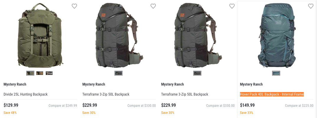Click the Compare at $225.00 text
This screenshot has height=118, width=317.
(x=299, y=106)
